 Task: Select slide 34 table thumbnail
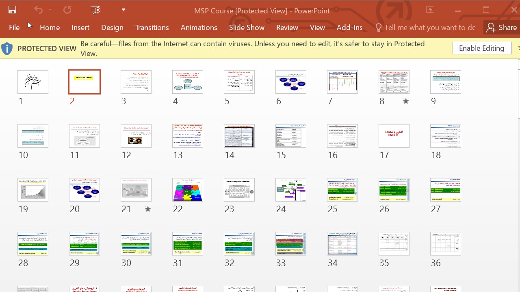click(x=342, y=244)
